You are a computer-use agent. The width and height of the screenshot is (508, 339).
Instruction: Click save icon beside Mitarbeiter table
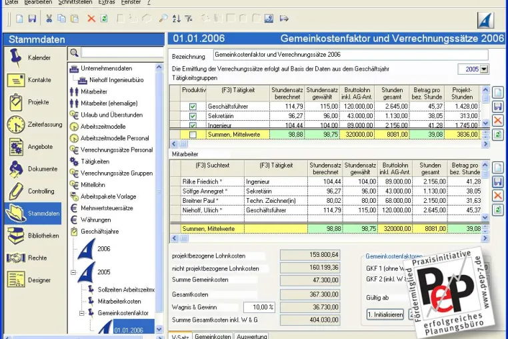point(498,182)
